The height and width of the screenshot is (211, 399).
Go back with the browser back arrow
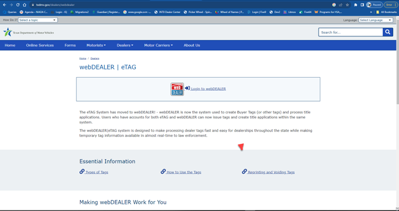pyautogui.click(x=4, y=5)
